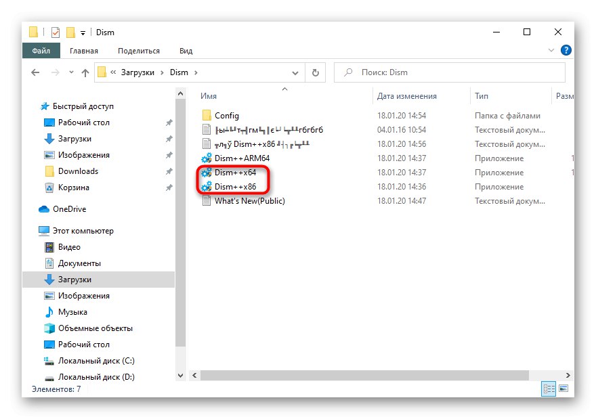The image size is (596, 419).
Task: Open the Поделиться ribbon tab
Action: click(x=139, y=51)
